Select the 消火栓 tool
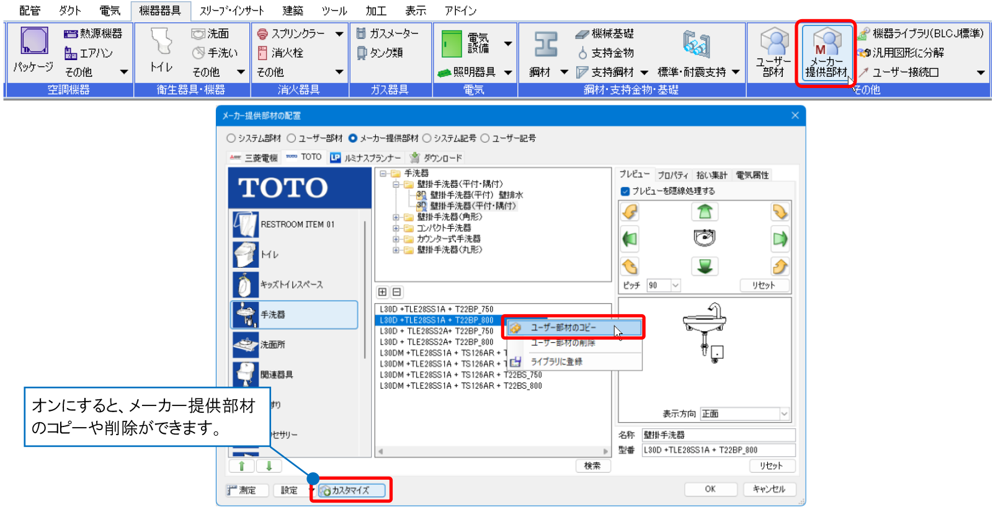 click(x=280, y=53)
